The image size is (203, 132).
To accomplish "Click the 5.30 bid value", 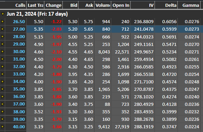I will point(73,22).
